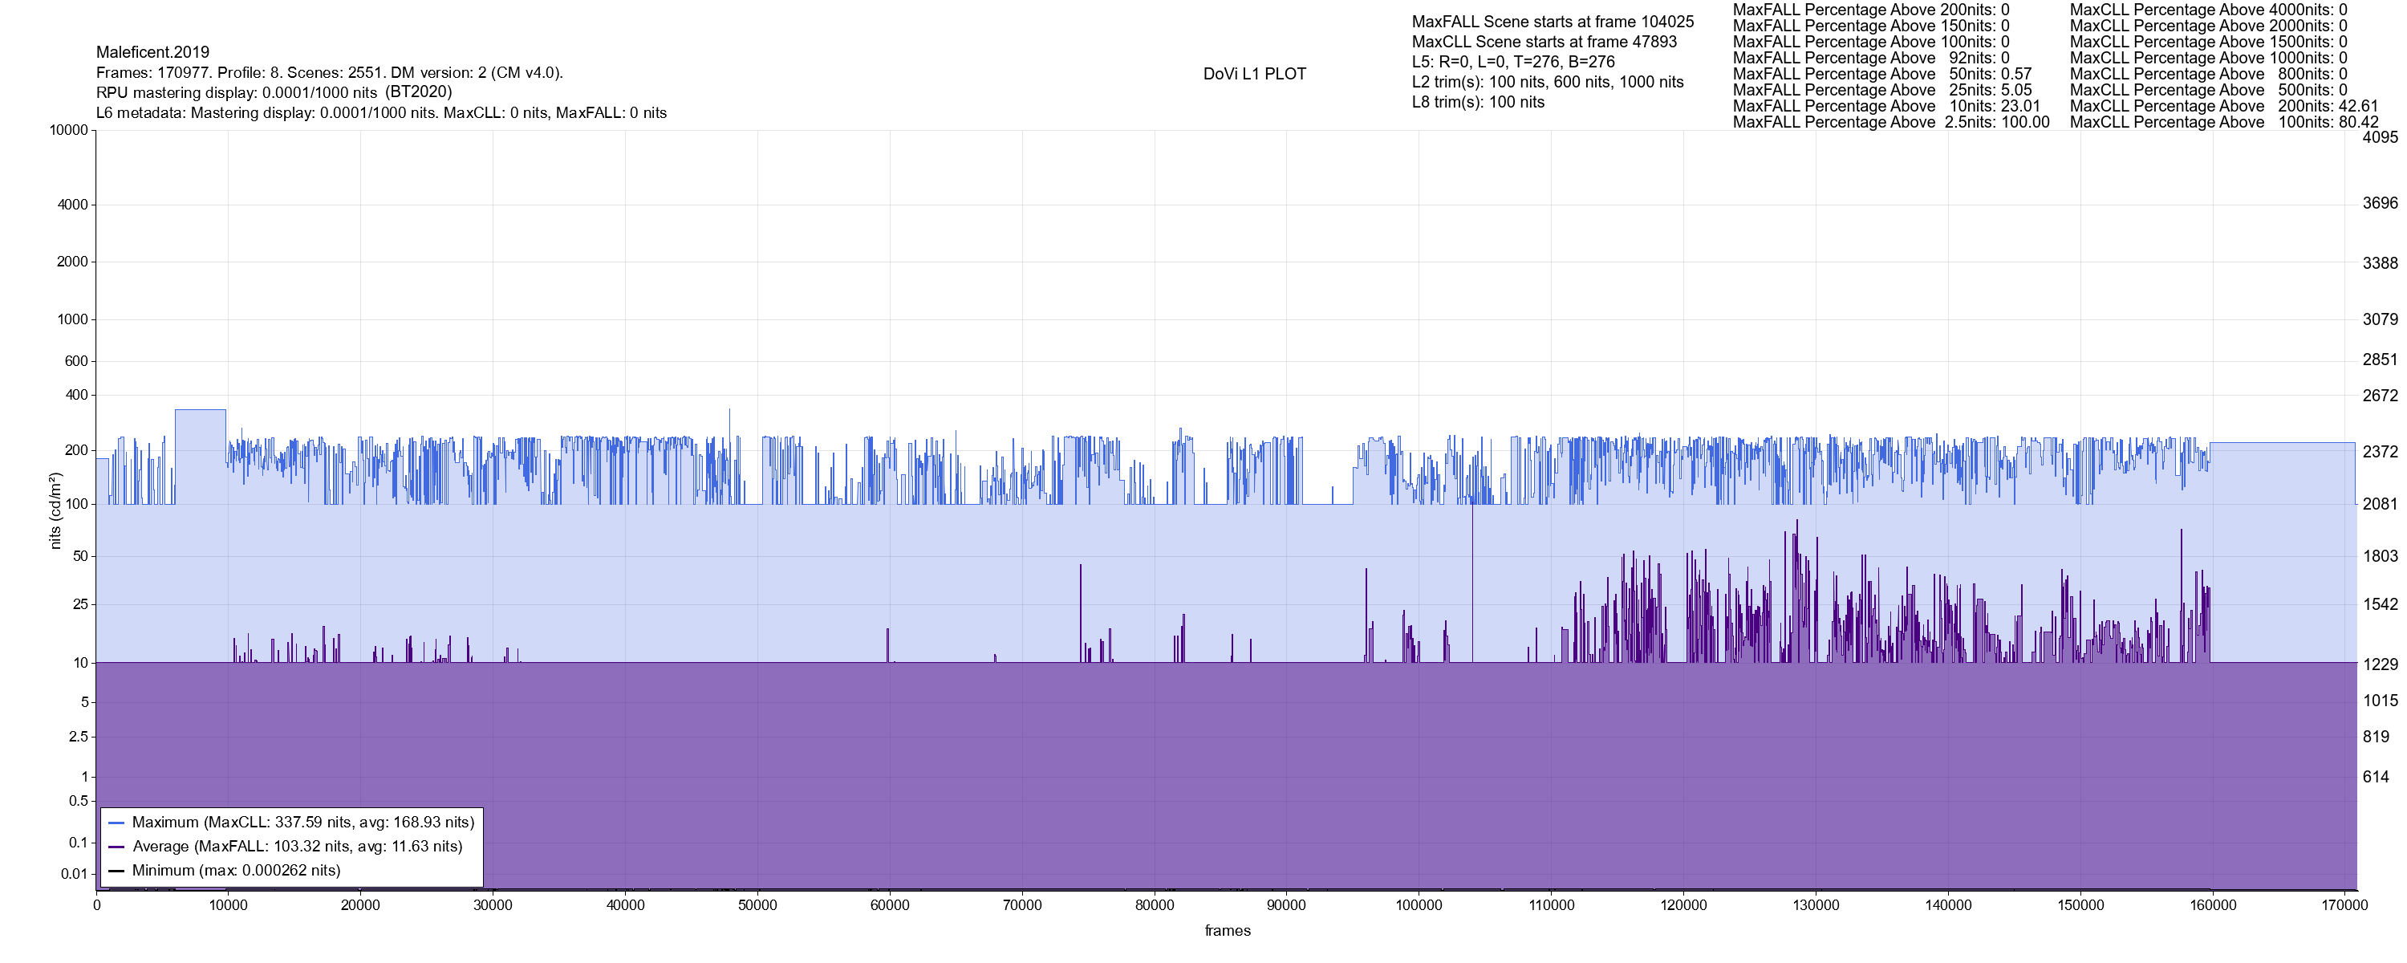Click the 4095 right-axis PQ value
The width and height of the screenshot is (2407, 963).
click(x=2379, y=137)
